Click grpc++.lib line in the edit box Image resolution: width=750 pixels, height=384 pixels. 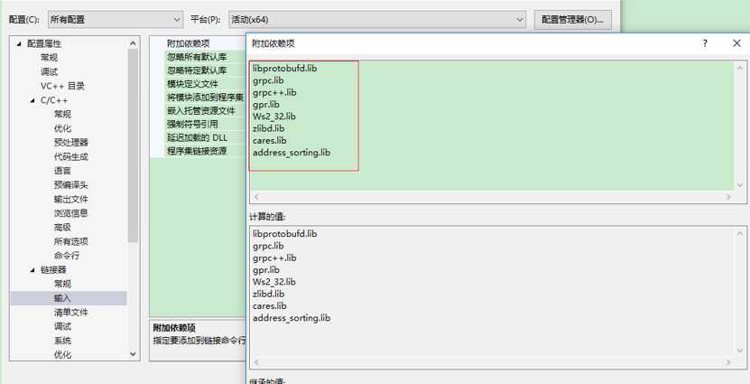[x=274, y=92]
